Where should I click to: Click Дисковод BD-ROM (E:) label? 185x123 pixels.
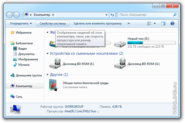(x=78, y=64)
